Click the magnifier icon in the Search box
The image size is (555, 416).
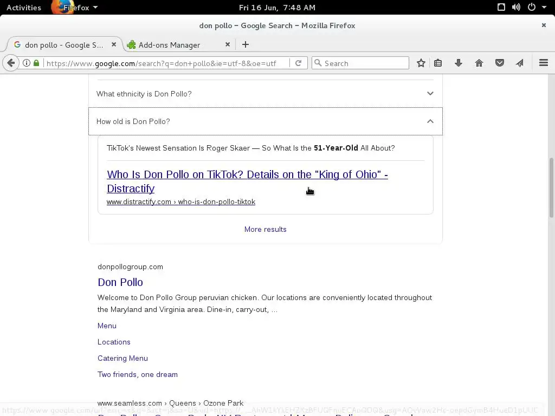(318, 63)
